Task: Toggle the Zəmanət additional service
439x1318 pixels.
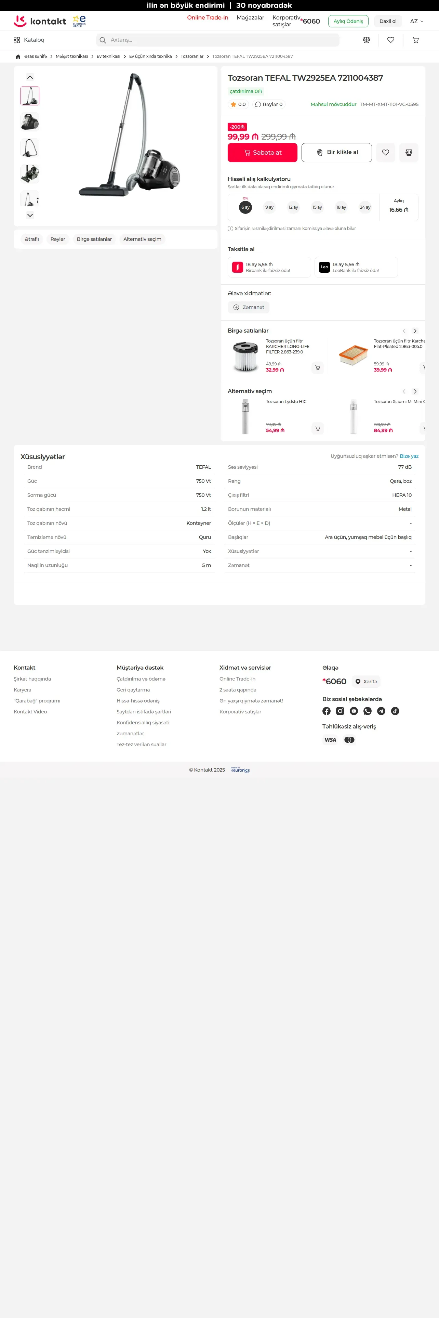Action: [x=248, y=308]
